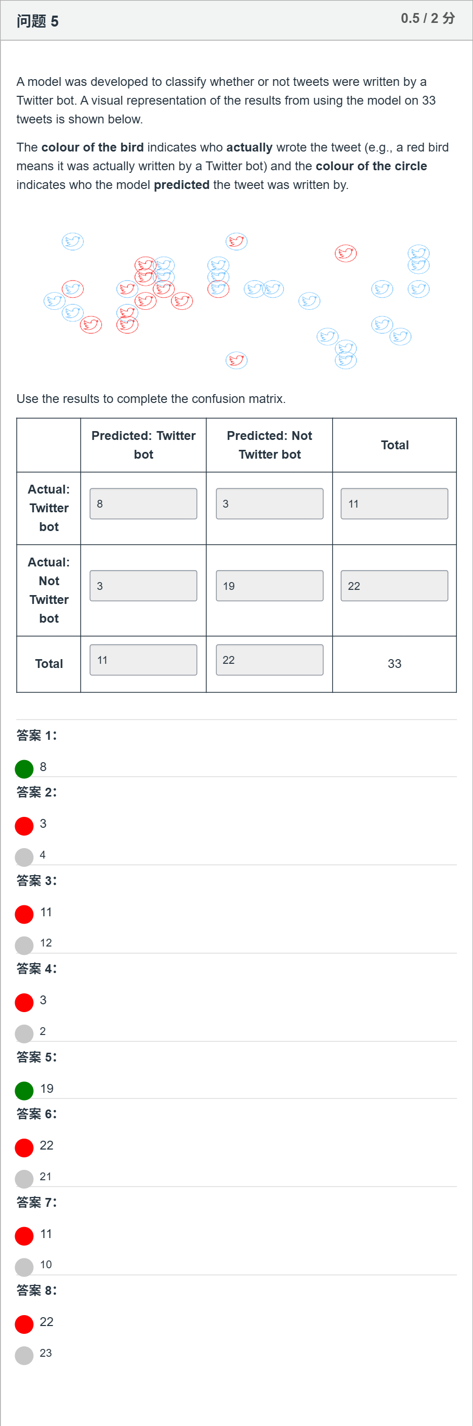The image size is (473, 1426).
Task: Click the input field containing 19
Action: click(x=270, y=586)
